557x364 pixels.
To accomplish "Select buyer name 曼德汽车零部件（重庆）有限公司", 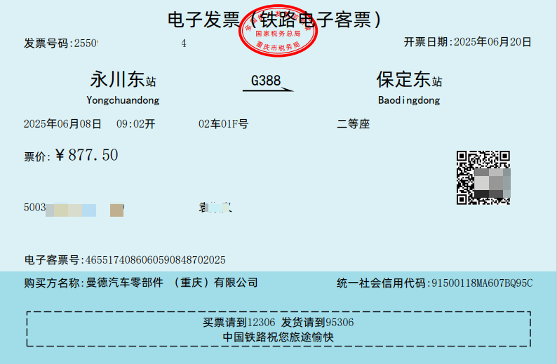I will (171, 283).
